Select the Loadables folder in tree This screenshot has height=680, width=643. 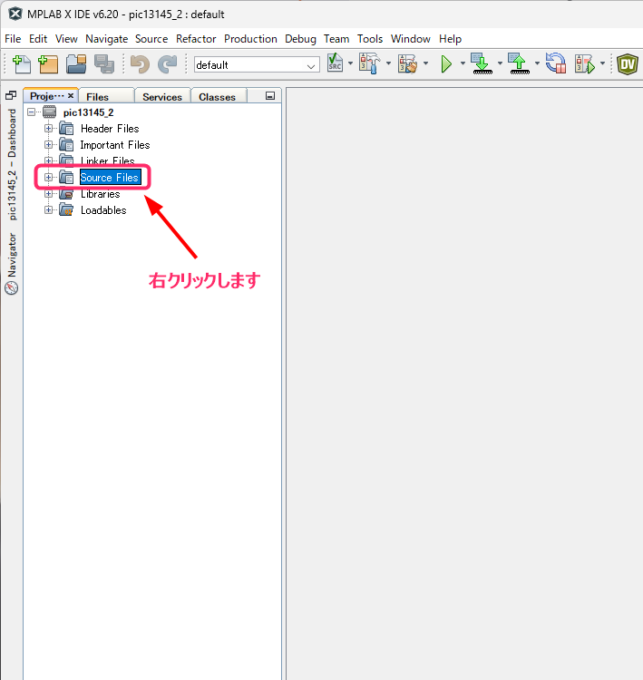102,210
